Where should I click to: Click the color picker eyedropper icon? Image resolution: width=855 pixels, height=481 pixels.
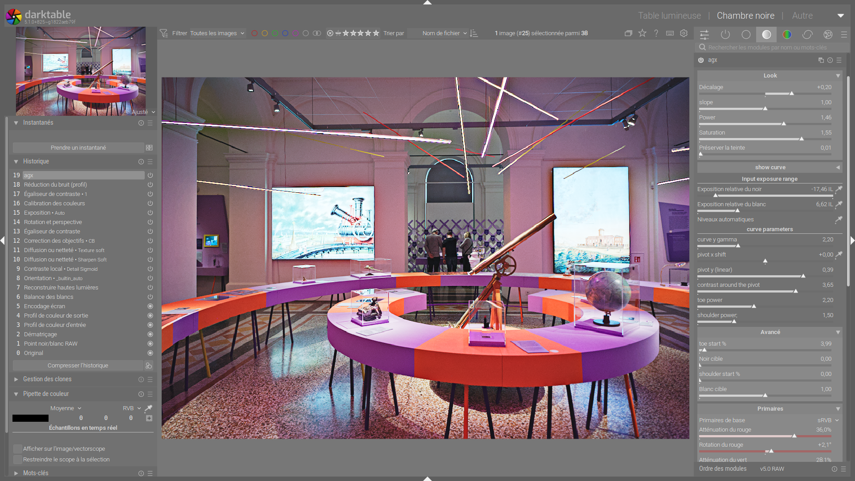(x=149, y=408)
